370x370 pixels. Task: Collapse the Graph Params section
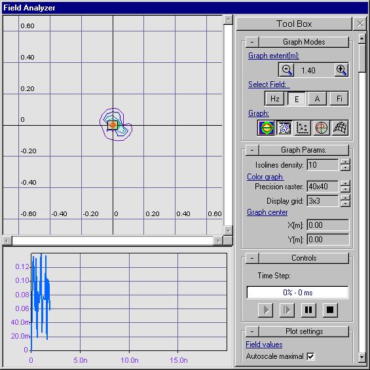[252, 150]
